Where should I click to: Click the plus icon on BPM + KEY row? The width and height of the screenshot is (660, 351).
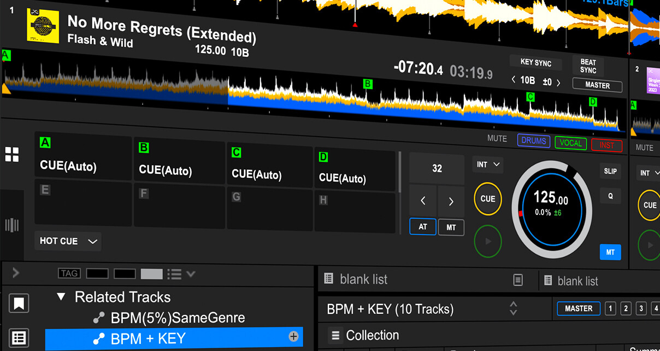(293, 337)
